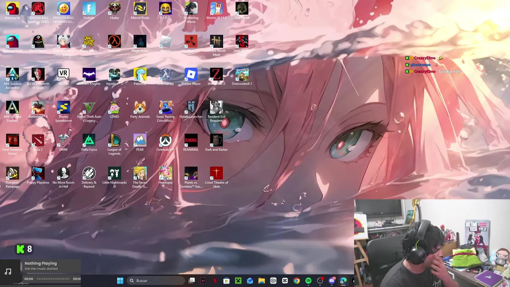Launch Google Chrome from the taskbar
The image size is (510, 287).
[x=296, y=281]
